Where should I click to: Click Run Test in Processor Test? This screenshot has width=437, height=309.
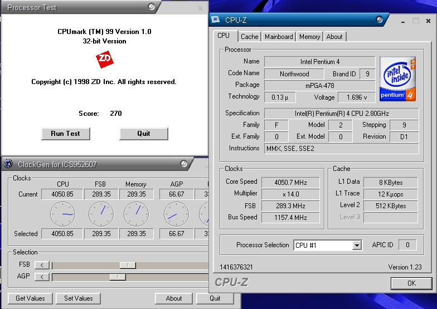tap(66, 134)
